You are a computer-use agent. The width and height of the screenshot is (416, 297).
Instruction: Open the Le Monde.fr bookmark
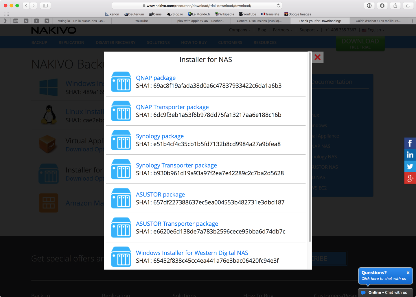(x=199, y=14)
